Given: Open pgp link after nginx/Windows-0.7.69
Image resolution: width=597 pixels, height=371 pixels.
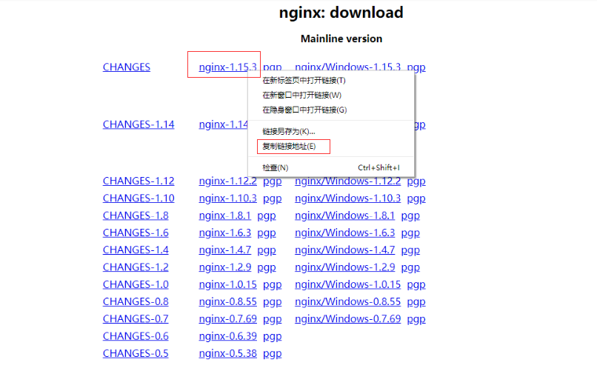Looking at the screenshot, I should tap(416, 319).
